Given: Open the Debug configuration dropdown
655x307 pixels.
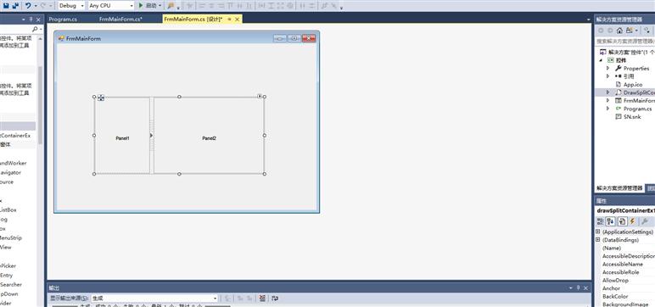Looking at the screenshot, I should 71,5.
